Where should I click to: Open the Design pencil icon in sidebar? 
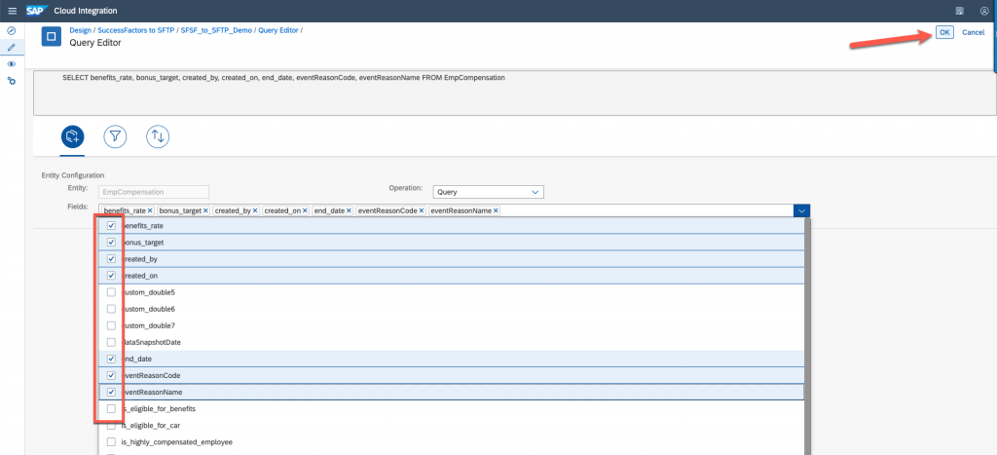[x=12, y=47]
